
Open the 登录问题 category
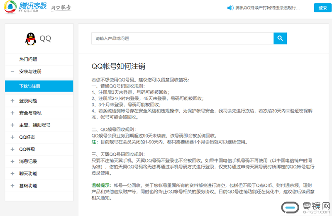point(28,101)
